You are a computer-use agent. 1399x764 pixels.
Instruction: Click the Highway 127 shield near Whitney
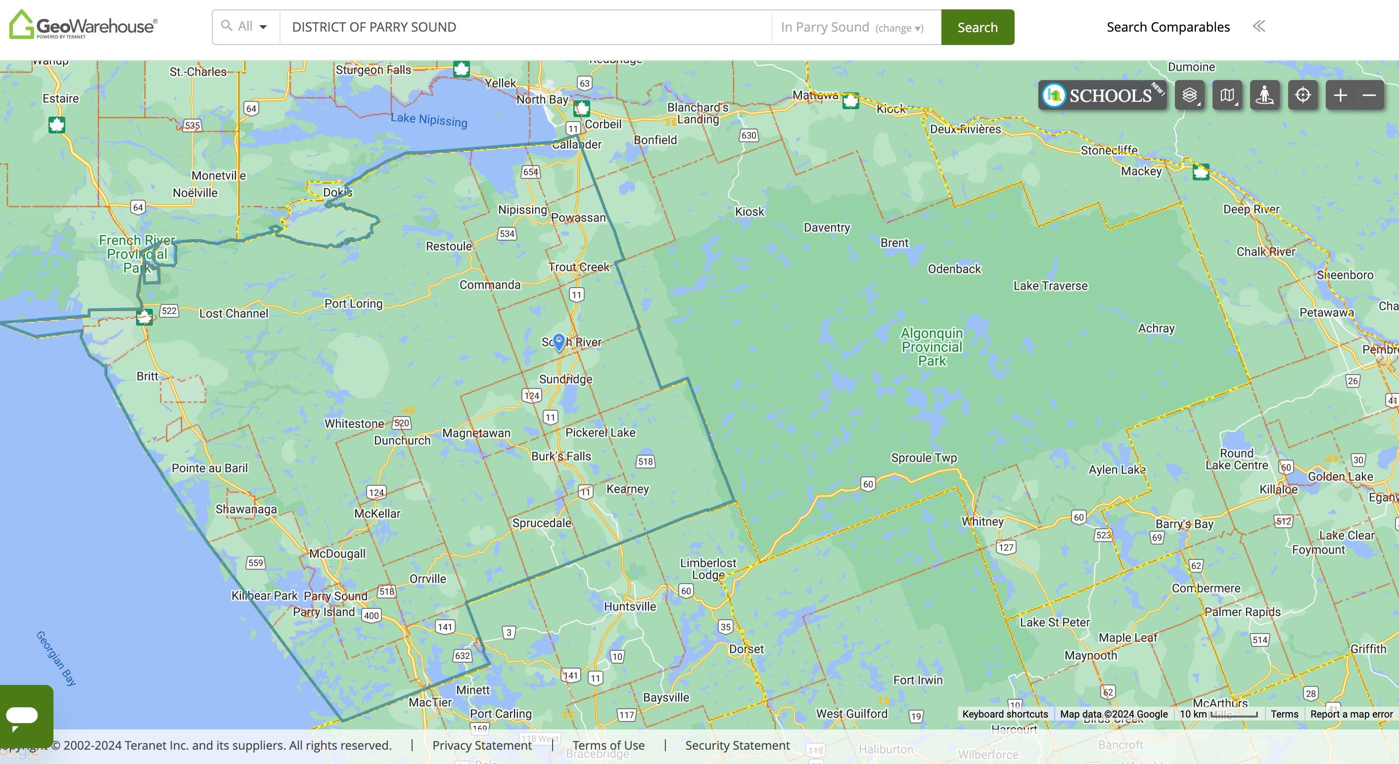(1006, 547)
